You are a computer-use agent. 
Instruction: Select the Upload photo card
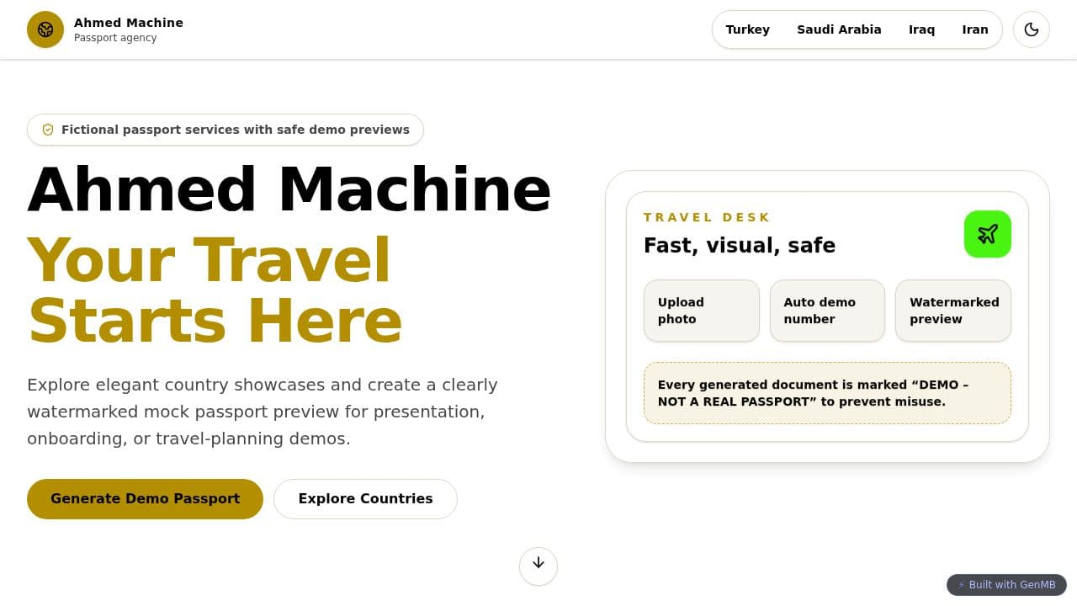click(702, 311)
